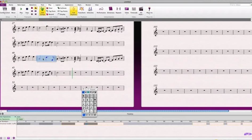
Task: Select the Full Score document tab
Action: click(20, 20)
